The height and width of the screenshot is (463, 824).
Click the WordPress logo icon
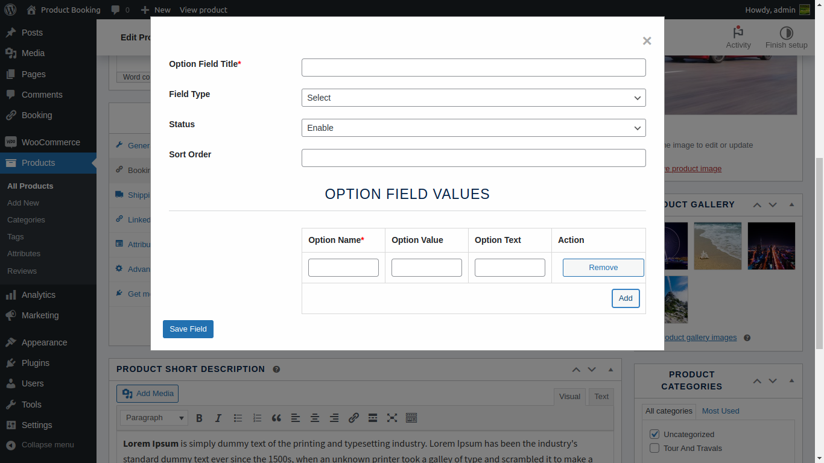coord(10,10)
